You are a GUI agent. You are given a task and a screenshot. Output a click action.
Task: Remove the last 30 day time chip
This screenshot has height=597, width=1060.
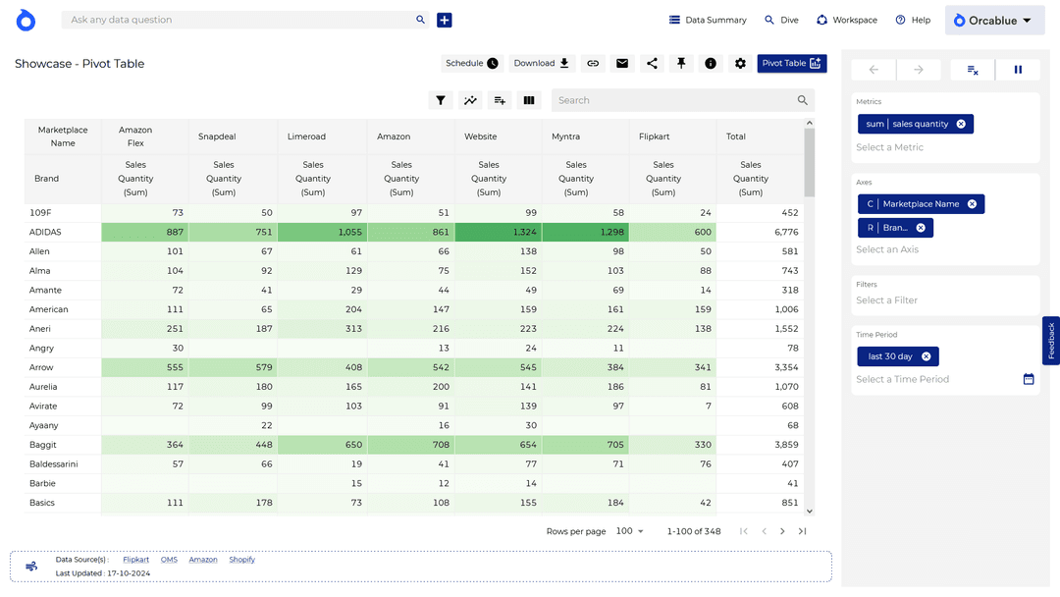click(926, 356)
